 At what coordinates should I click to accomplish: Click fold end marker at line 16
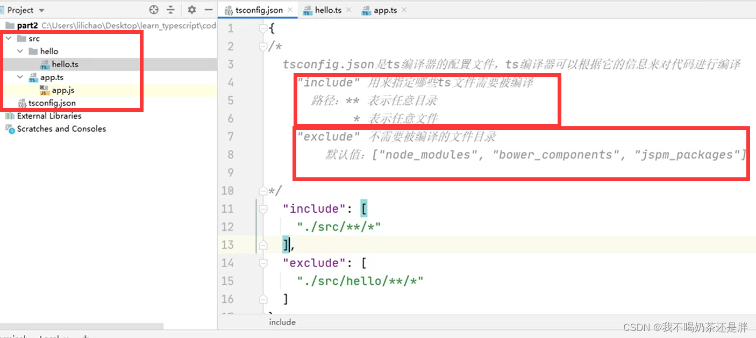tap(263, 299)
